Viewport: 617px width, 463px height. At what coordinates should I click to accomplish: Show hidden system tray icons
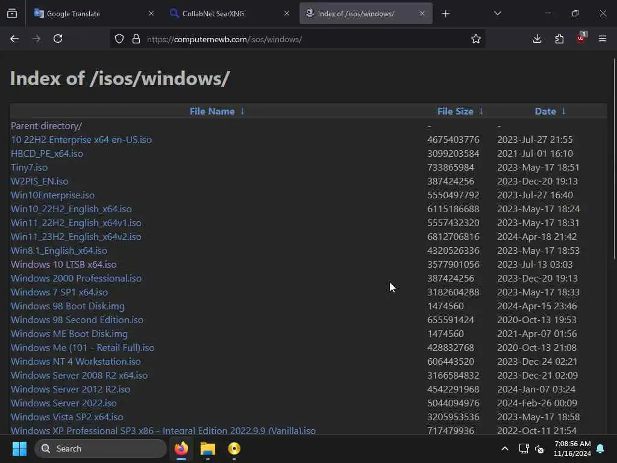click(505, 449)
